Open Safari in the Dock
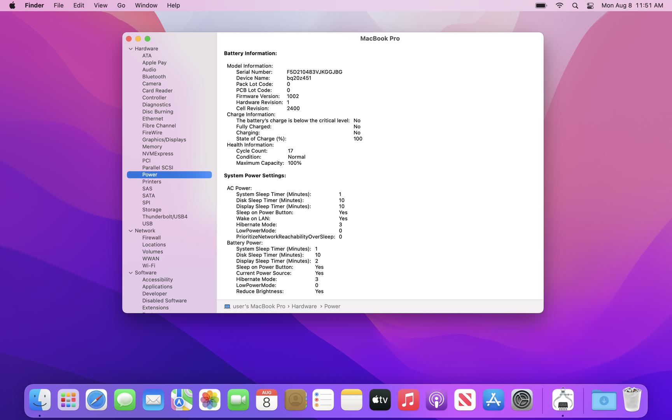Image resolution: width=672 pixels, height=420 pixels. [96, 400]
